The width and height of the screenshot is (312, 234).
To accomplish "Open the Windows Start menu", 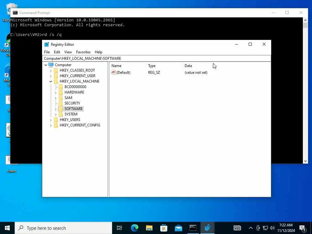I will [7, 228].
